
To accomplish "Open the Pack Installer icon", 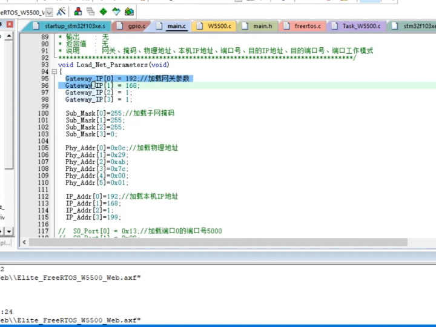I will click(129, 12).
